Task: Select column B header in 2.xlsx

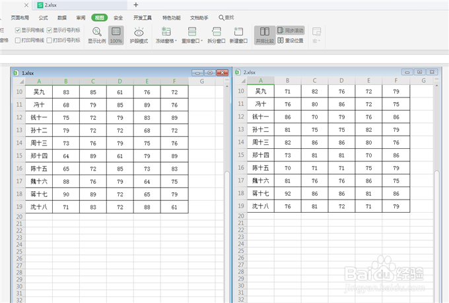Action: tap(287, 80)
